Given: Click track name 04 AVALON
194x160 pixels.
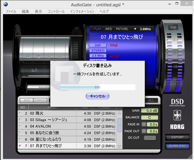Looking at the screenshot, I should click(x=40, y=126).
